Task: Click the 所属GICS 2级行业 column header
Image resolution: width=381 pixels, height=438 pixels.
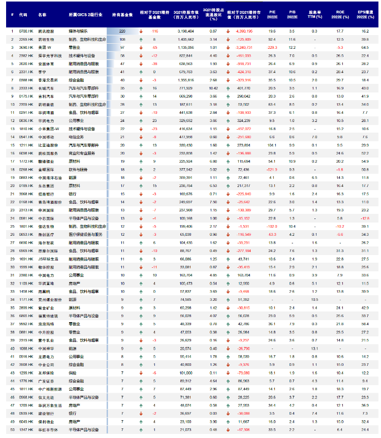Action: [86, 15]
